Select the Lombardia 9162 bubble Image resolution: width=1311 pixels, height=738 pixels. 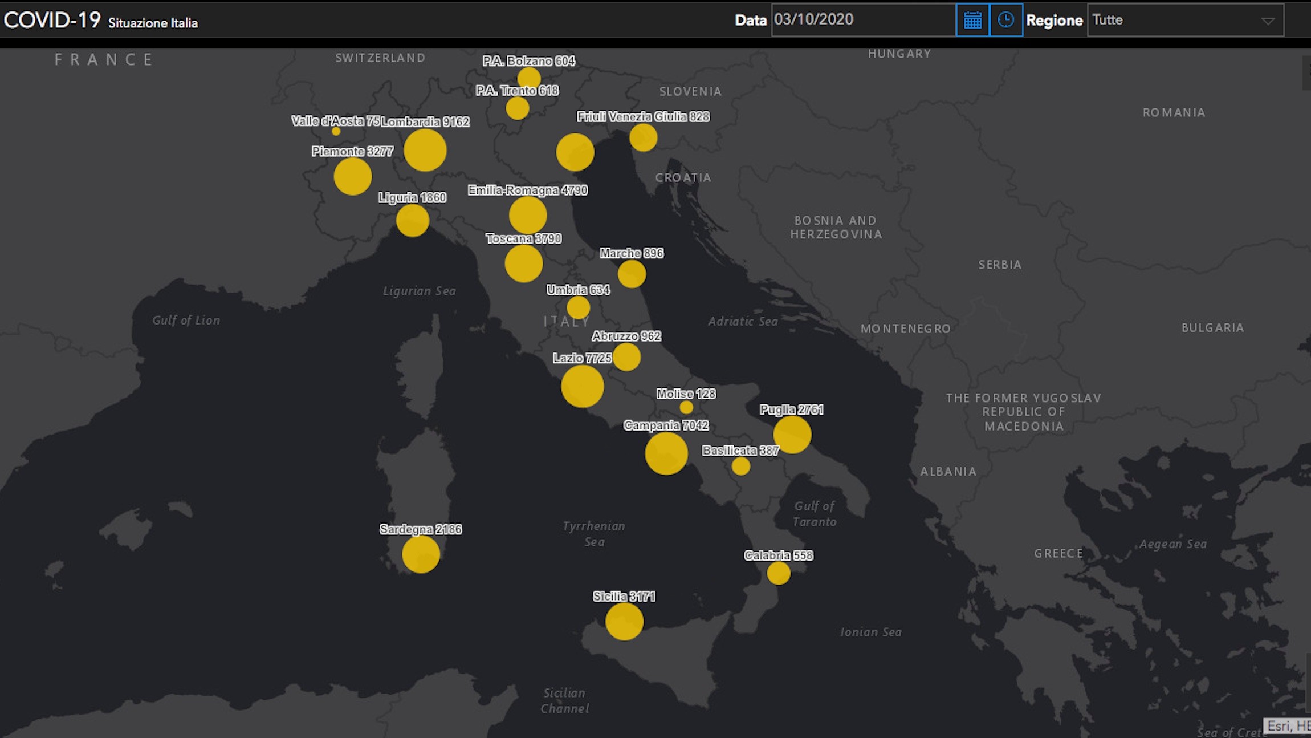(425, 150)
